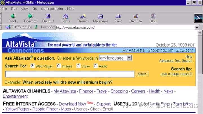The image size is (203, 114).
Task: Open the Go menu
Action: coord(35,9)
